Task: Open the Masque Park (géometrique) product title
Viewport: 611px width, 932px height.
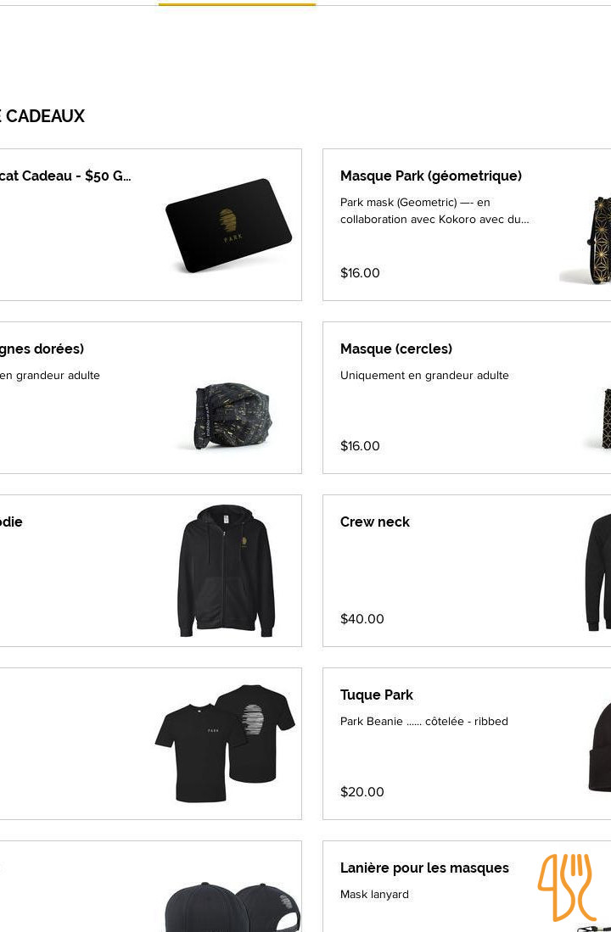Action: [x=430, y=176]
